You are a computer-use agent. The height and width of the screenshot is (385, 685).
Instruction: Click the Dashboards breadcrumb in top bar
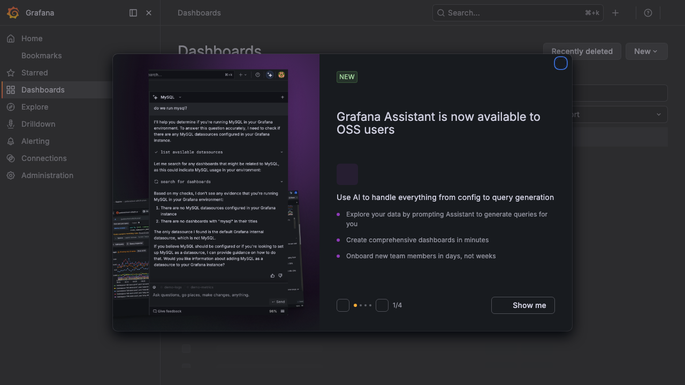(199, 13)
